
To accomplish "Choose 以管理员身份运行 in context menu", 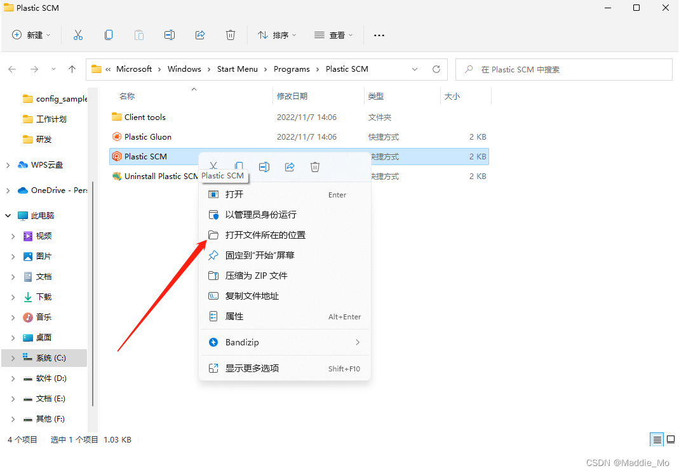I will pyautogui.click(x=285, y=215).
